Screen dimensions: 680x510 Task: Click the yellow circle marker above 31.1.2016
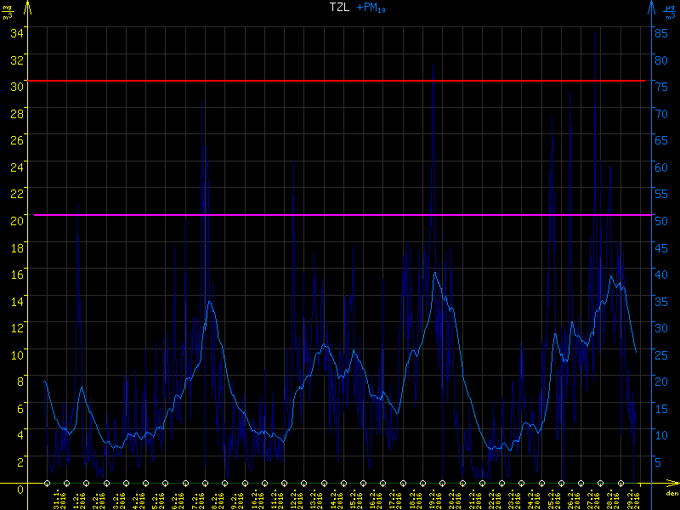(48, 483)
